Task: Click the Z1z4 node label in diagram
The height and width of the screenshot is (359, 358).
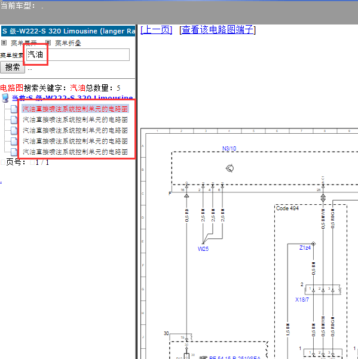Action: (305, 248)
